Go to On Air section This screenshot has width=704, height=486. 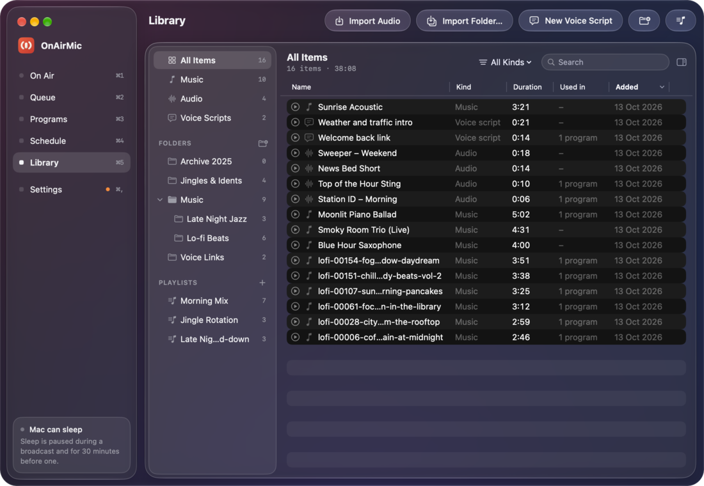(x=72, y=75)
